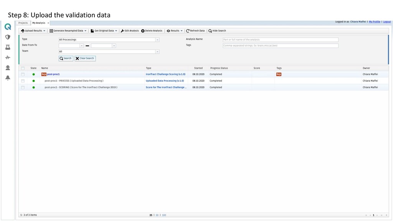Show 50 items per page
Screen dimensions: 393x221
(157, 215)
